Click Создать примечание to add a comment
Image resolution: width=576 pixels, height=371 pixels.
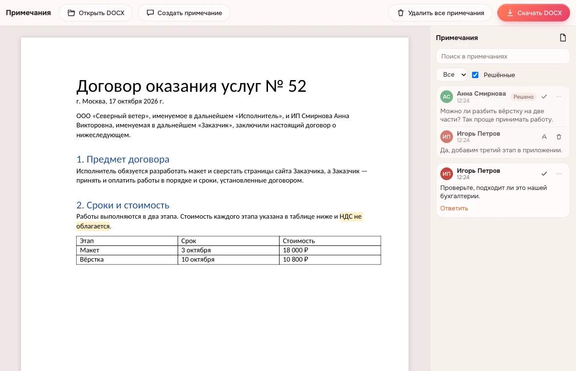click(x=184, y=13)
